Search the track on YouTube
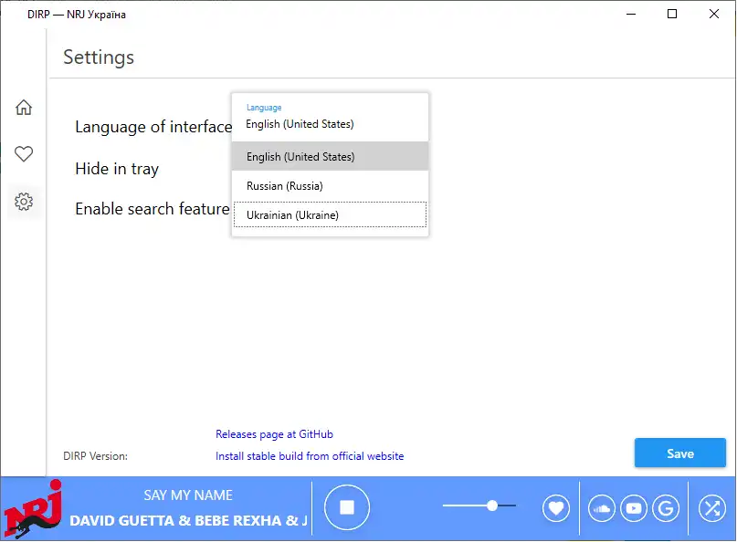This screenshot has width=737, height=542. [x=634, y=508]
